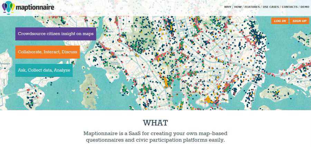Open the WHY navigation link
Image resolution: width=311 pixels, height=147 pixels.
pos(227,7)
